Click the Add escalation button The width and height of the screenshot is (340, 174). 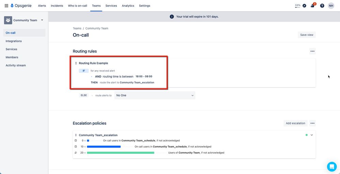pyautogui.click(x=295, y=123)
